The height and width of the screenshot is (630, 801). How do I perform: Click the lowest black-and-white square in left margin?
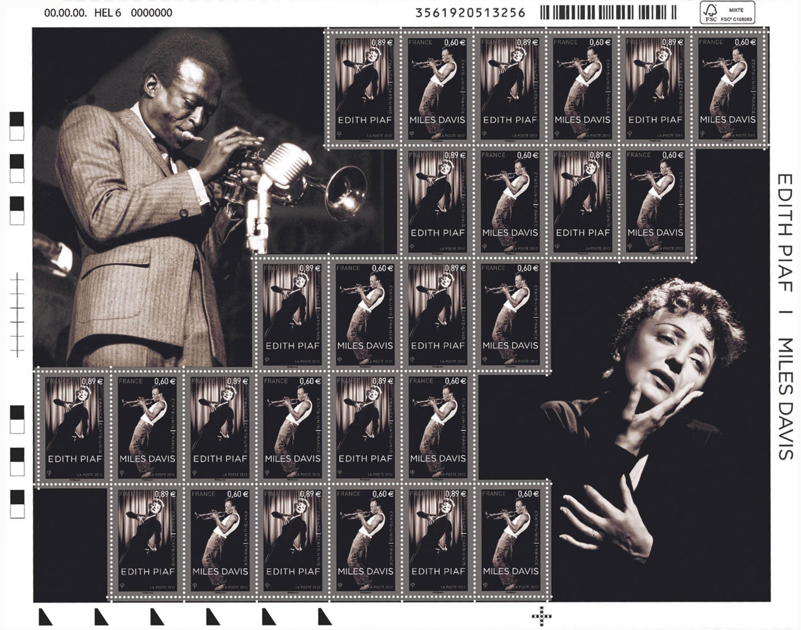click(x=17, y=504)
